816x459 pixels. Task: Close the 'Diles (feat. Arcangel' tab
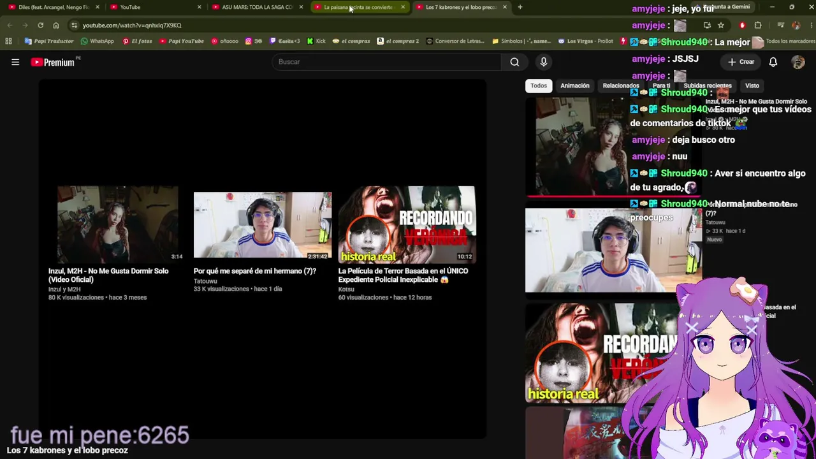98,7
